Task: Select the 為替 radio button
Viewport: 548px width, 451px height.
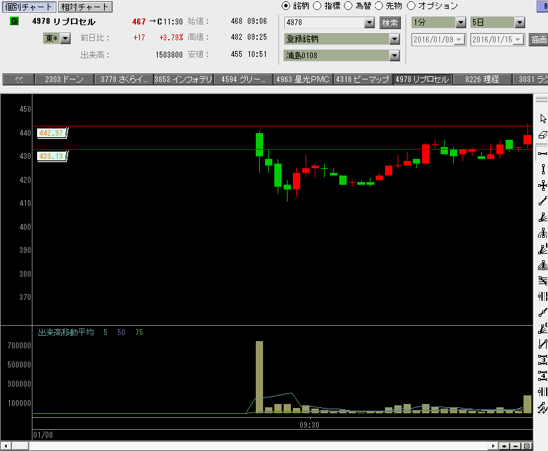Action: 348,6
